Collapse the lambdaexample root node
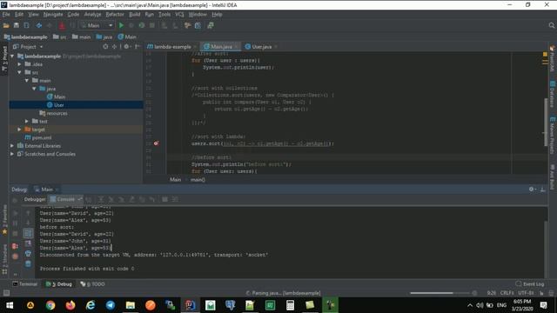Image resolution: width=557 pixels, height=313 pixels. click(12, 56)
